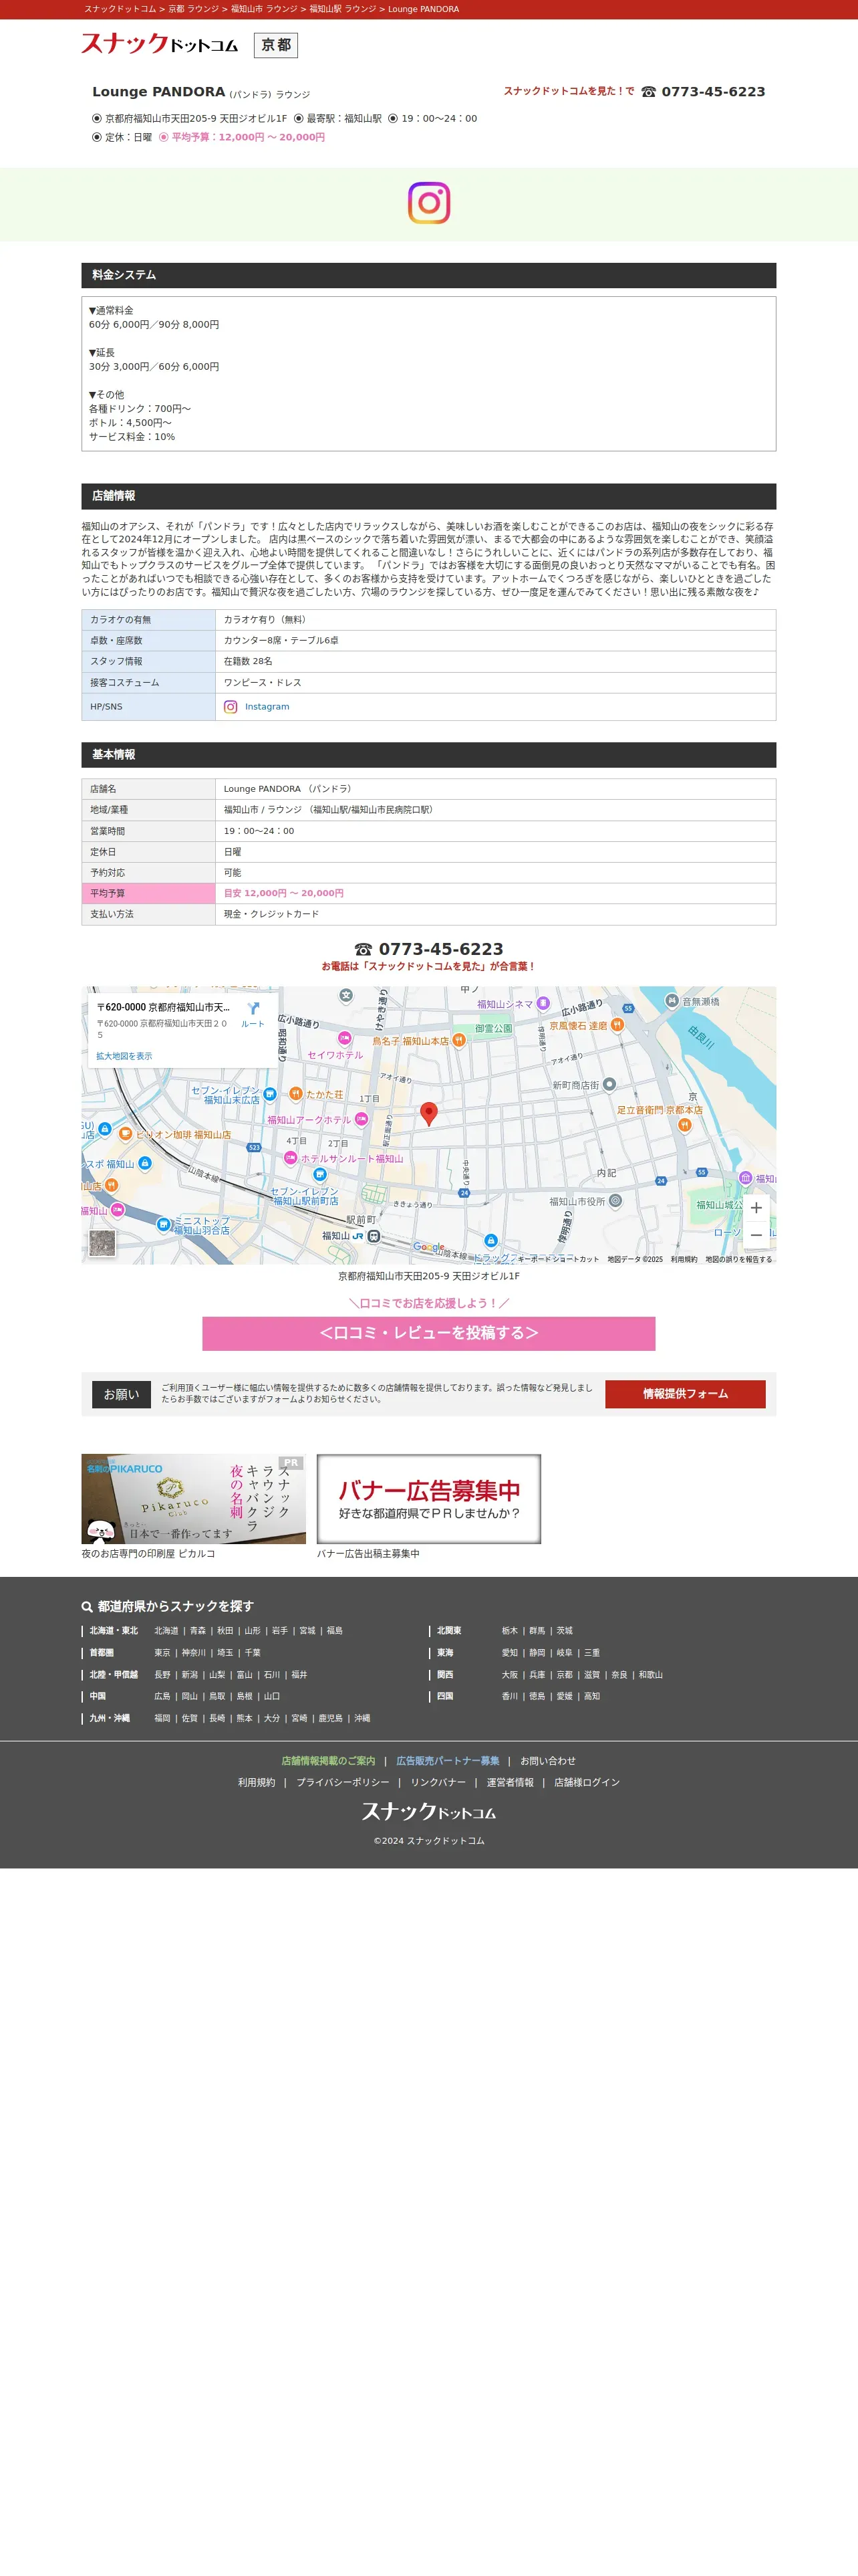Click the Google logo on the map

(x=428, y=1247)
